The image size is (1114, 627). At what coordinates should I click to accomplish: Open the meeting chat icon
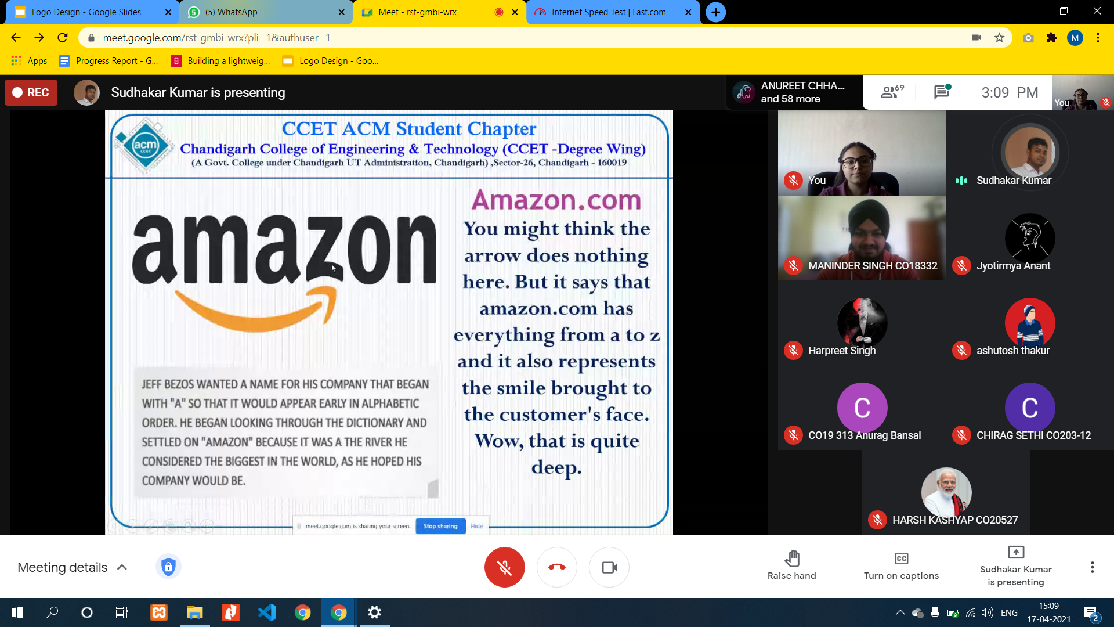click(941, 92)
